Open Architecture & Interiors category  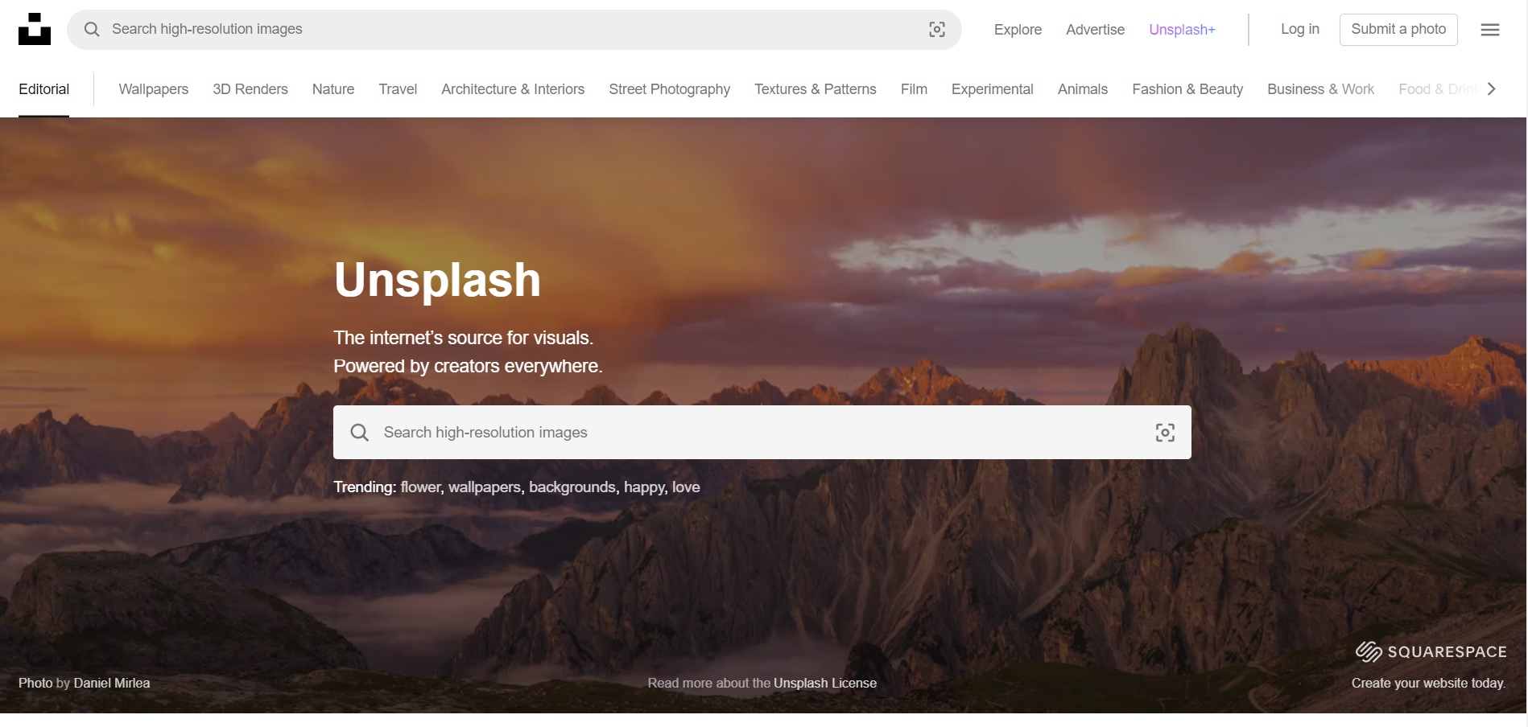pyautogui.click(x=513, y=89)
